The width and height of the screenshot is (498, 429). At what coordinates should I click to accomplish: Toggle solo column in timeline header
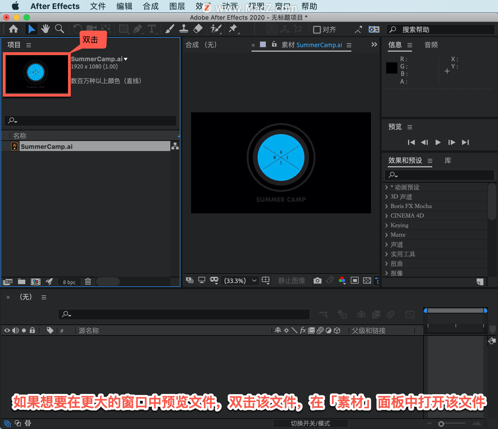pos(24,330)
